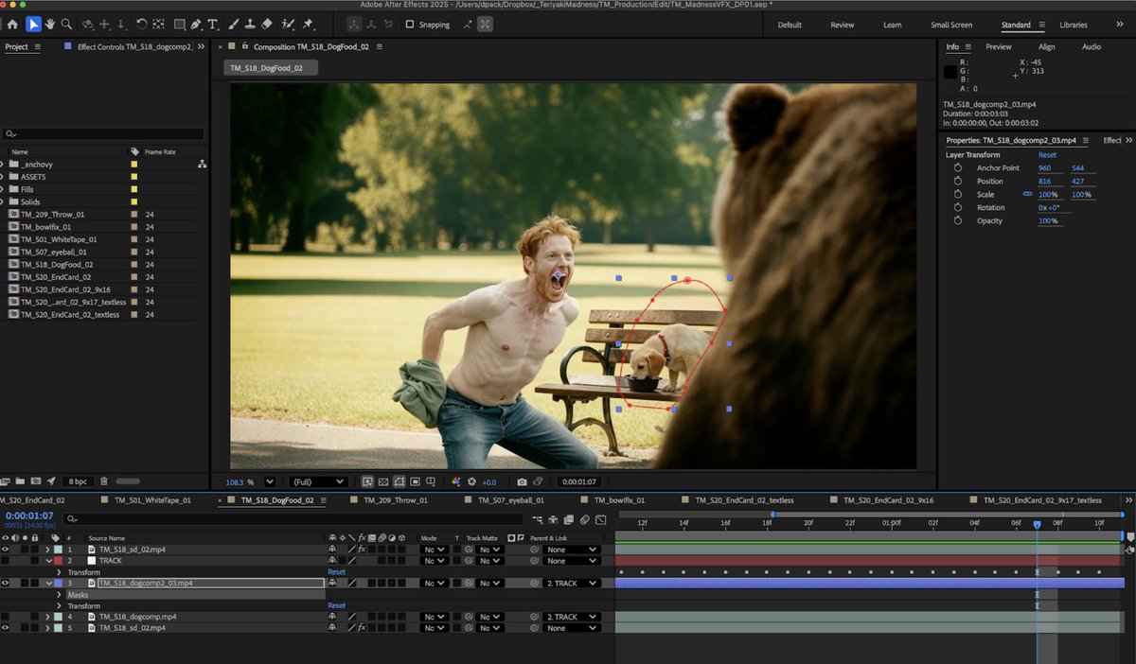
Task: Open Parent & Link dropdown for layer 3
Action: [x=572, y=584]
